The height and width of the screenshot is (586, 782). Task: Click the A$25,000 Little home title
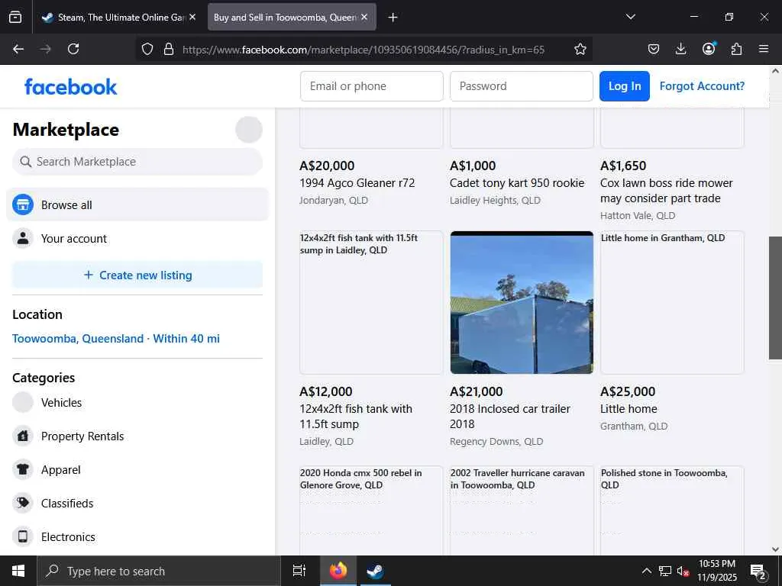coord(629,409)
